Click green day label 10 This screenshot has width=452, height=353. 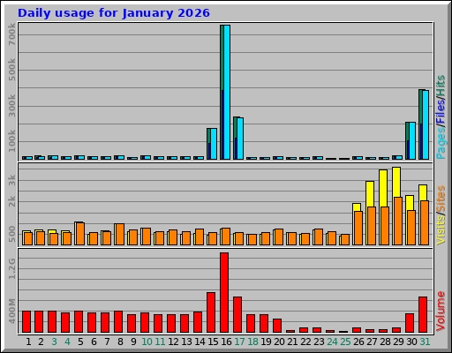(x=147, y=342)
